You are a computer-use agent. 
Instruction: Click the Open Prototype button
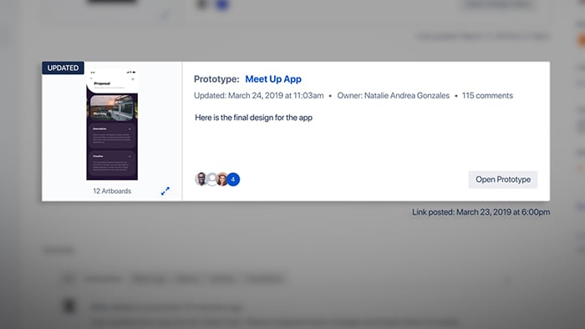(x=503, y=180)
